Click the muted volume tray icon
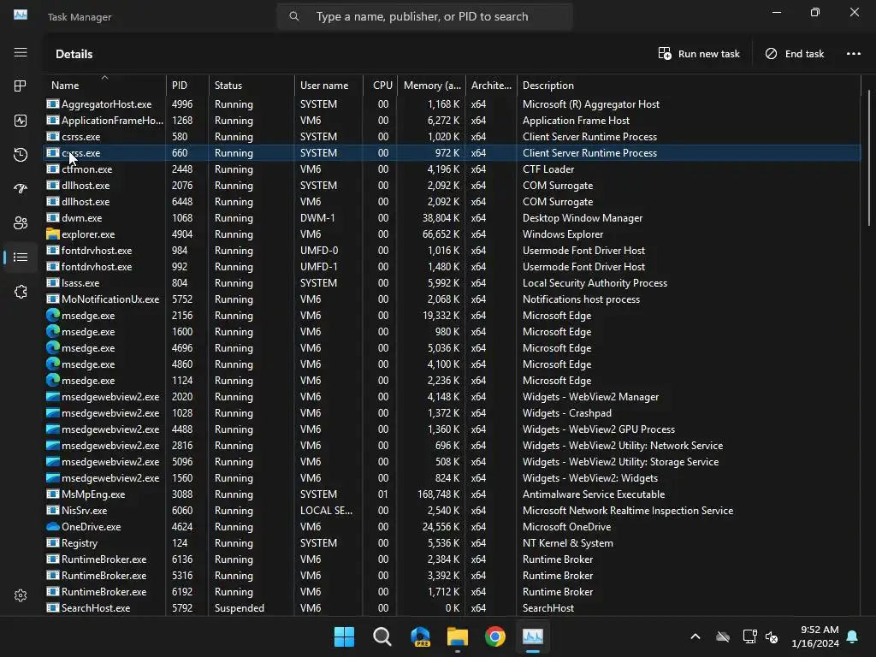Screen dimensions: 876x657 point(772,636)
